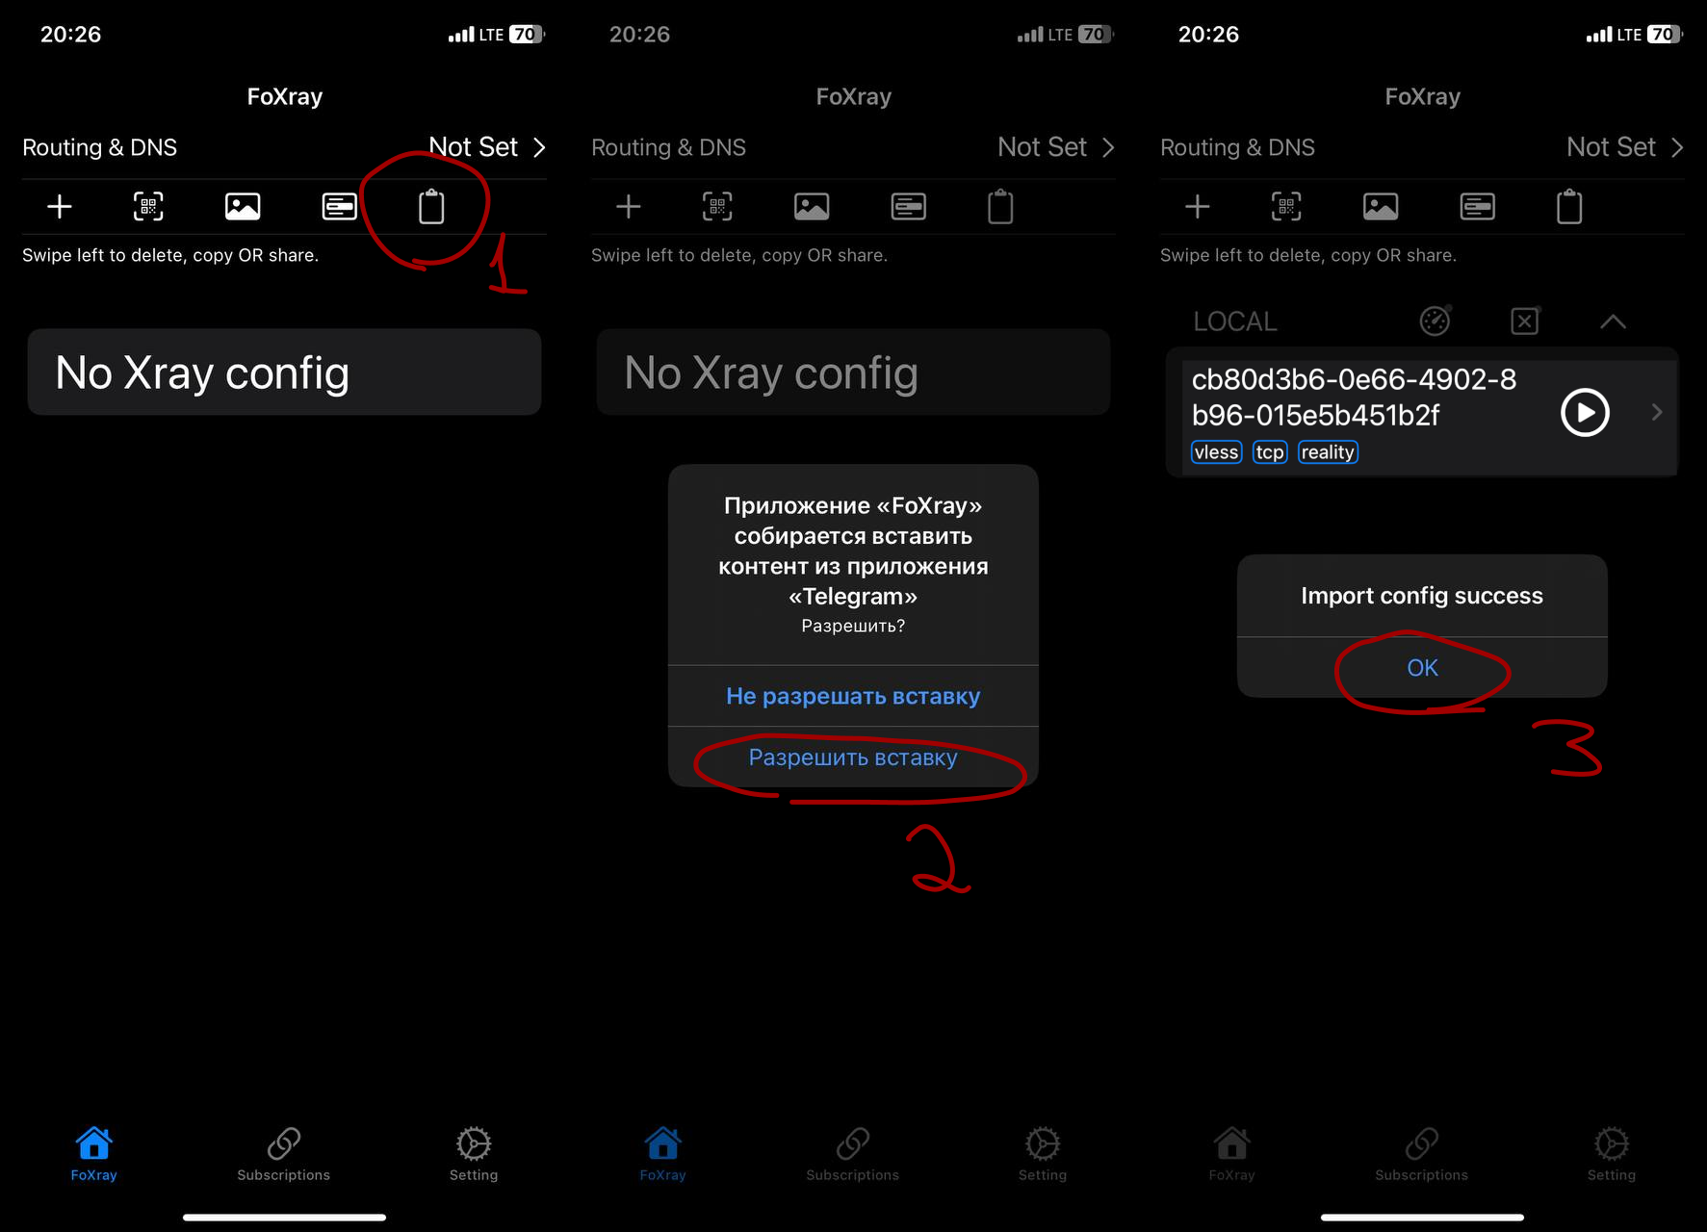Tap 'Разрешить вставку' to allow paste
The image size is (1707, 1232).
pos(853,757)
